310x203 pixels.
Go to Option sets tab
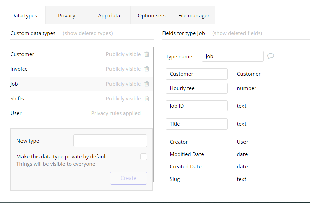[151, 16]
